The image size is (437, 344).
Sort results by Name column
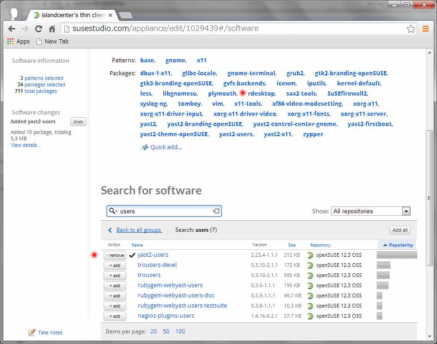coord(137,245)
